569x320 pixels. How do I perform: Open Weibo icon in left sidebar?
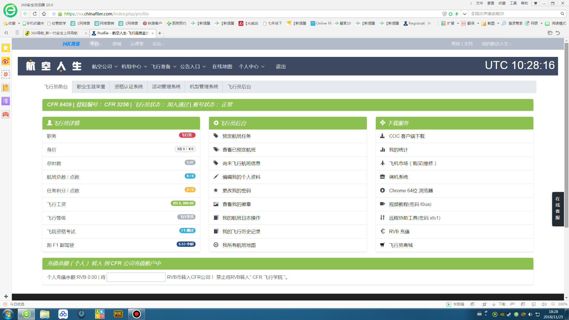pyautogui.click(x=6, y=61)
